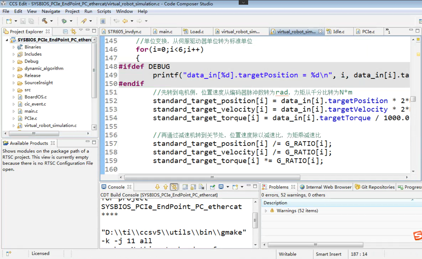
Task: Maximize the Available Products panel
Action: (x=94, y=142)
